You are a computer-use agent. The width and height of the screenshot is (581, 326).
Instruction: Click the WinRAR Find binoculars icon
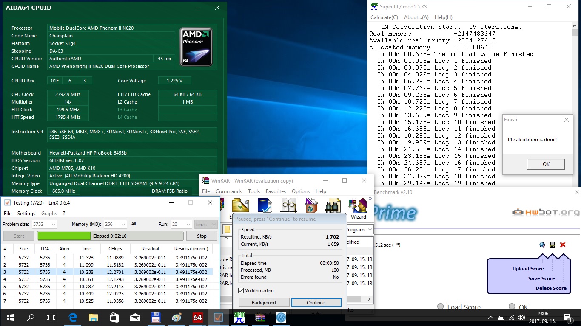click(333, 205)
